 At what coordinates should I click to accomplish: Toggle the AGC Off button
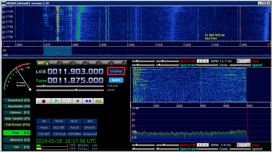tap(59, 128)
